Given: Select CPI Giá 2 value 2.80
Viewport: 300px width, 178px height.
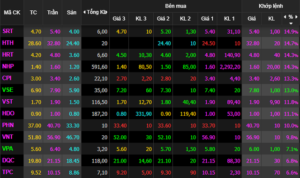Looking at the screenshot, I should (x=166, y=79).
